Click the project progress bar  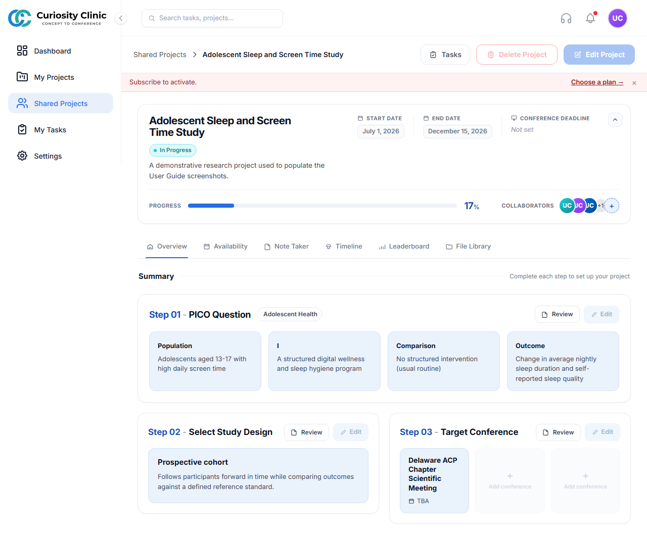[x=322, y=206]
